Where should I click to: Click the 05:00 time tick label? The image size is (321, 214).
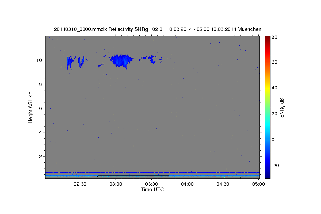259,184
